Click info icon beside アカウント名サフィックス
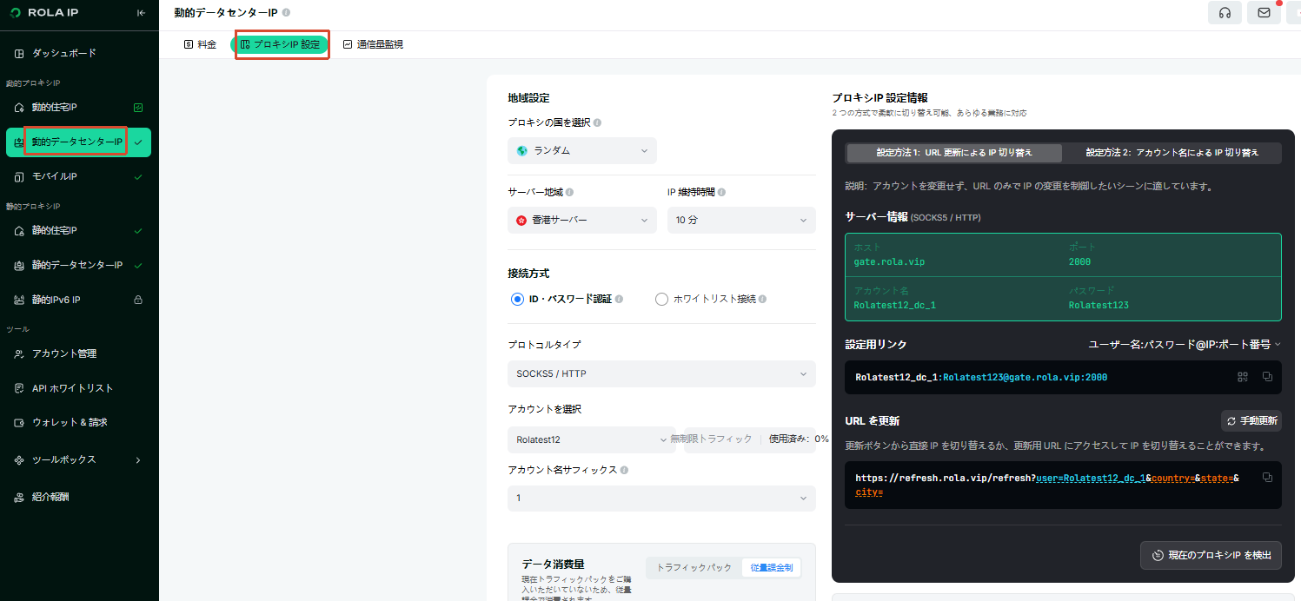This screenshot has width=1301, height=601. [624, 470]
